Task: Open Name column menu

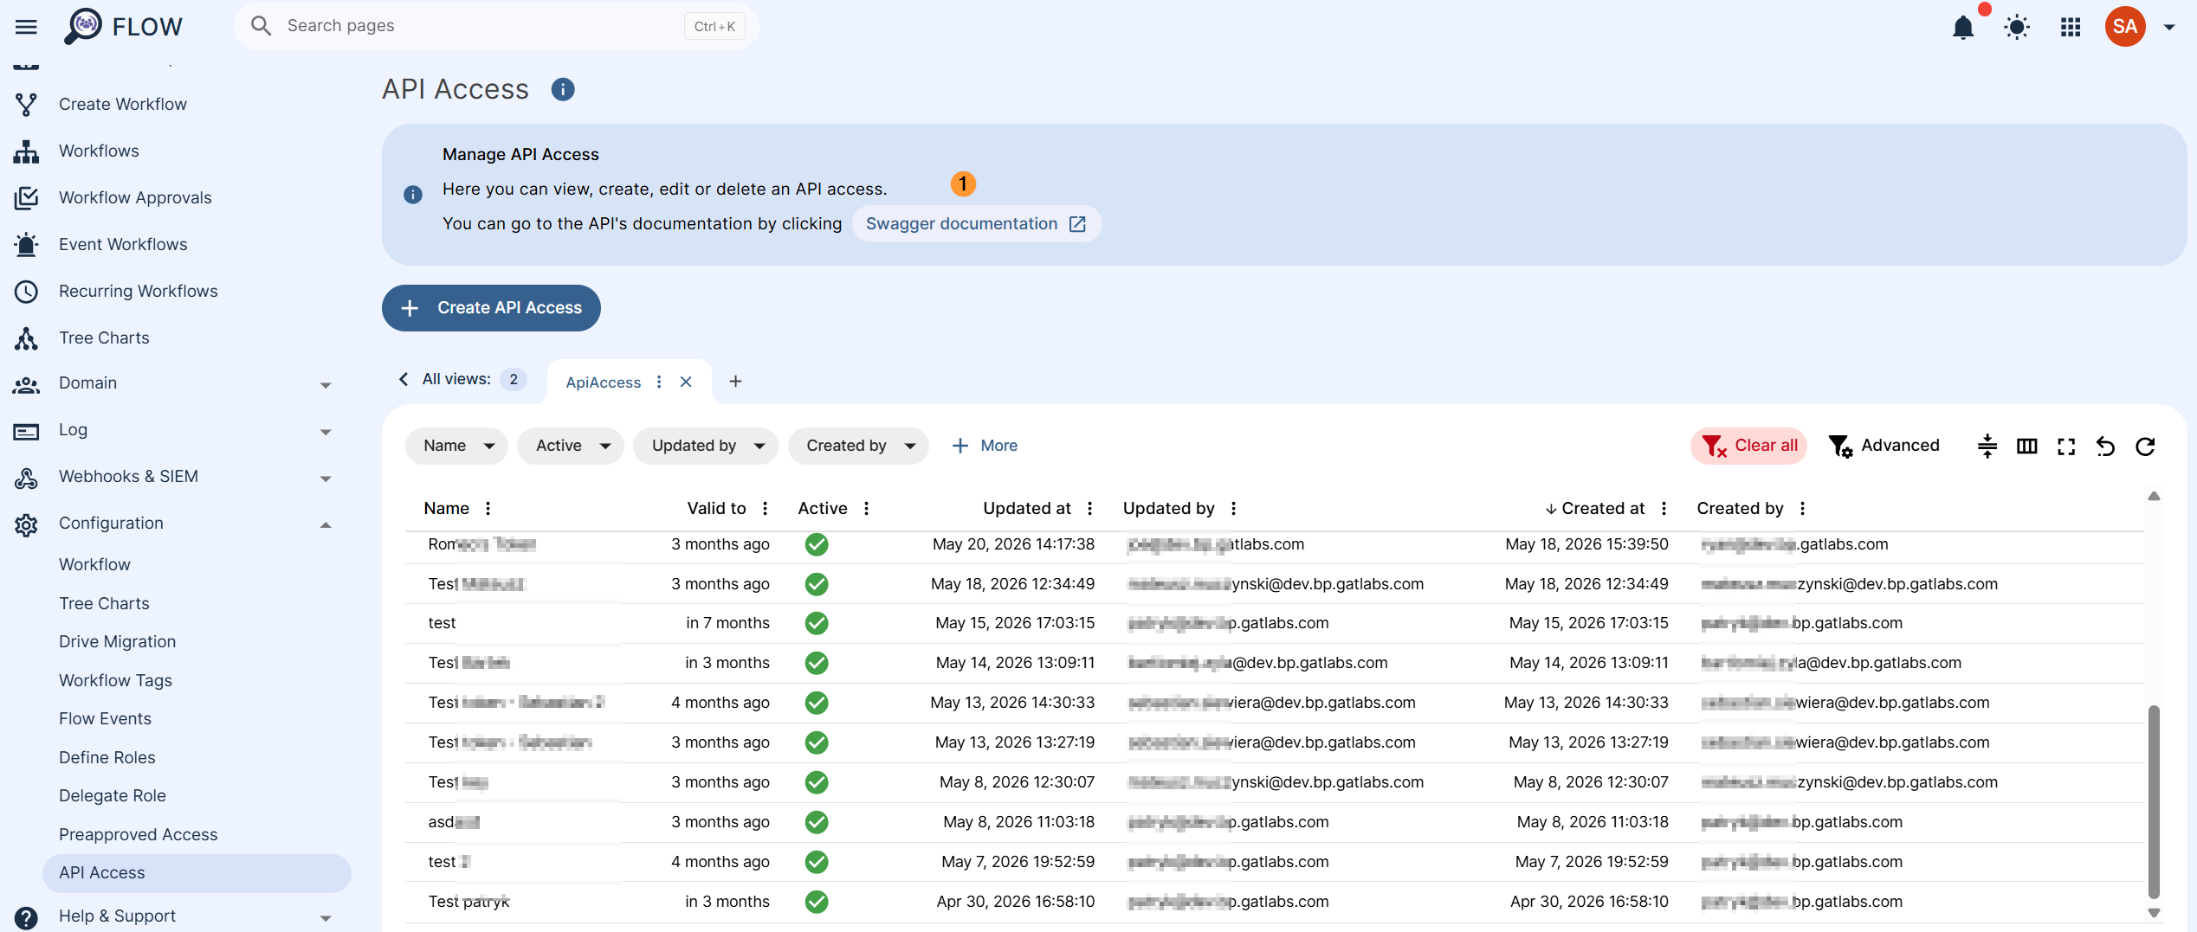Action: pyautogui.click(x=488, y=509)
